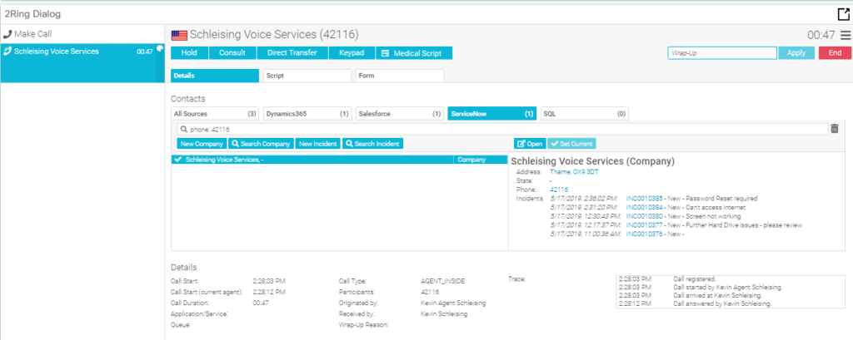
Task: Click Set Current checkmark button
Action: [x=571, y=144]
